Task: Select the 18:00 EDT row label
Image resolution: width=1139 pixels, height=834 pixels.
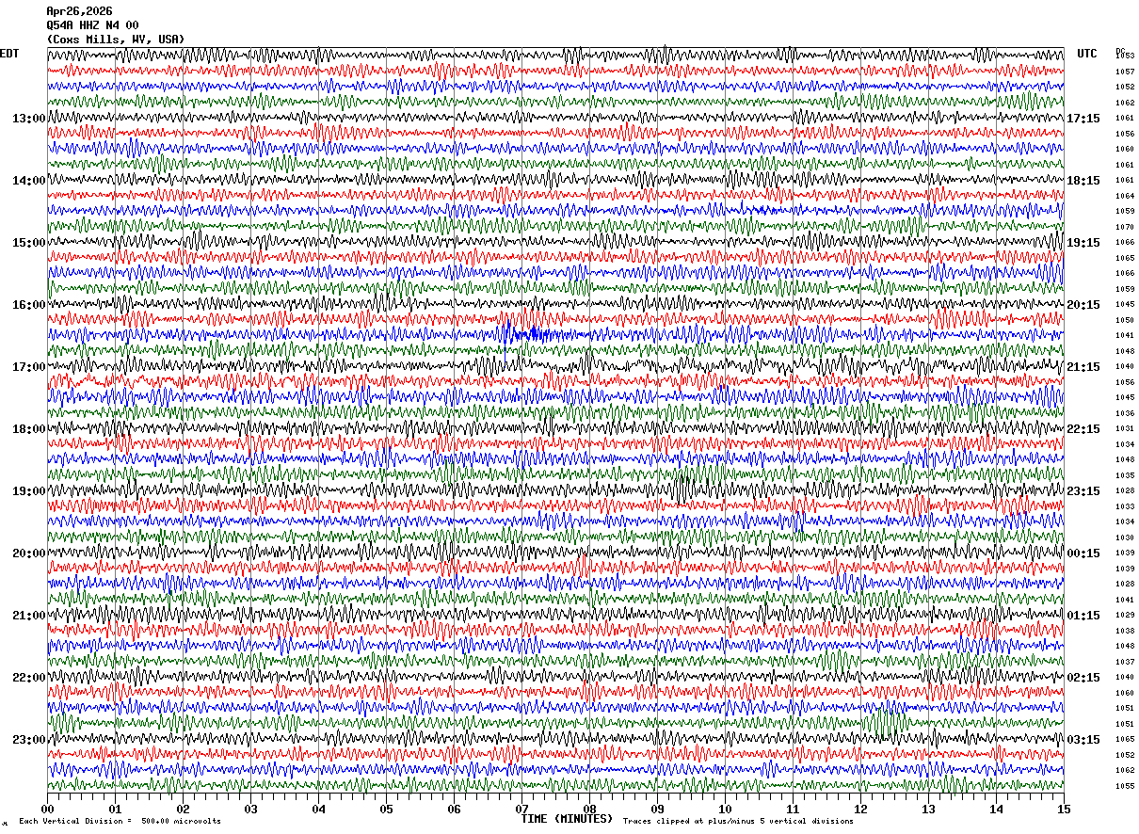Action: (x=29, y=429)
